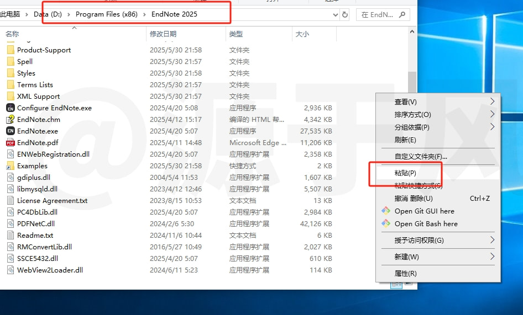This screenshot has width=523, height=315.
Task: Select the Styles folder icon
Action: click(11, 73)
